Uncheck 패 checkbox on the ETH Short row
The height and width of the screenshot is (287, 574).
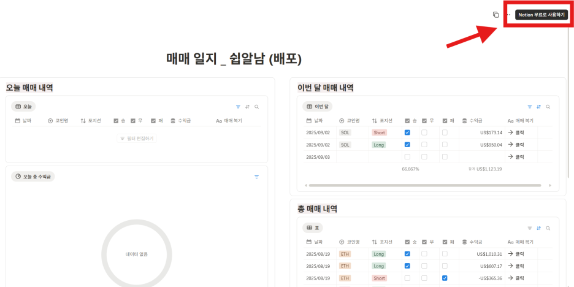(x=445, y=278)
